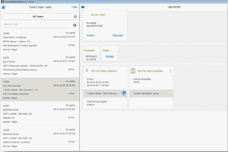Click 68788 Genoa, Oakton, VA address

tap(17, 41)
